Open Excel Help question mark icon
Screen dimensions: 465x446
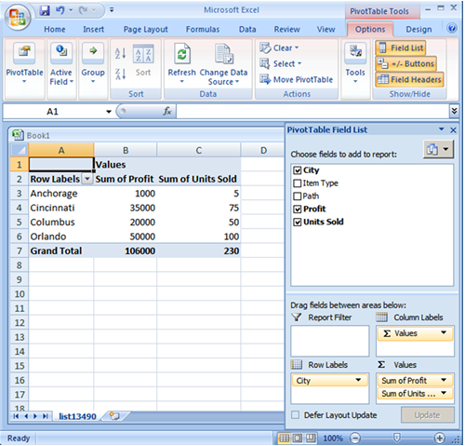[452, 28]
